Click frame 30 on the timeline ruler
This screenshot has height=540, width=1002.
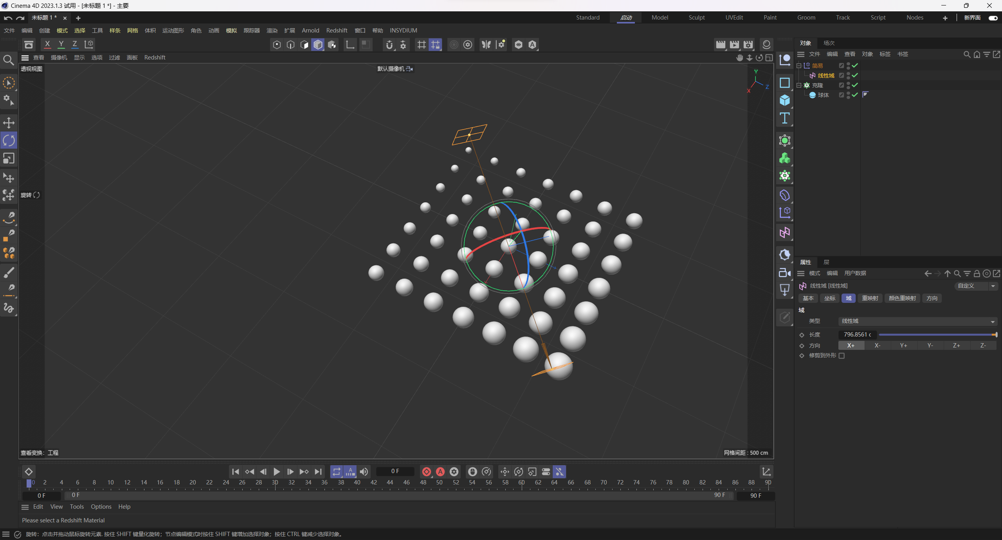click(275, 483)
